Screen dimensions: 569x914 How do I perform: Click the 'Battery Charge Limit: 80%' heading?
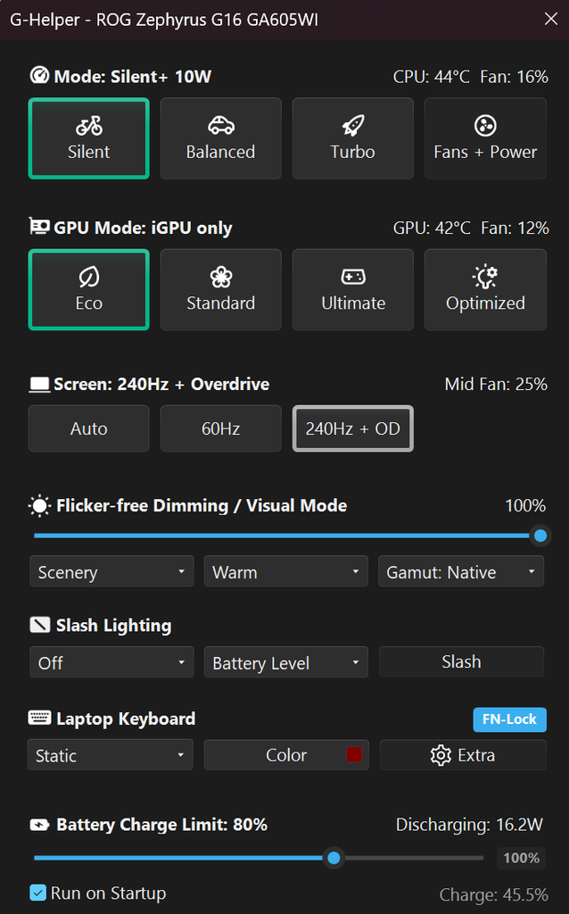[162, 825]
